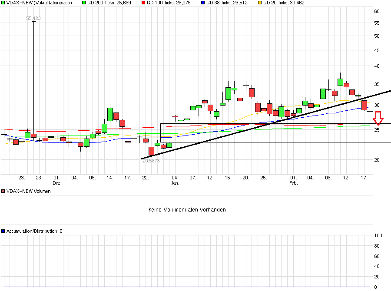This screenshot has height=291, width=391.
Task: Click the green GD 200 Ticks swatch
Action: tap(84, 3)
